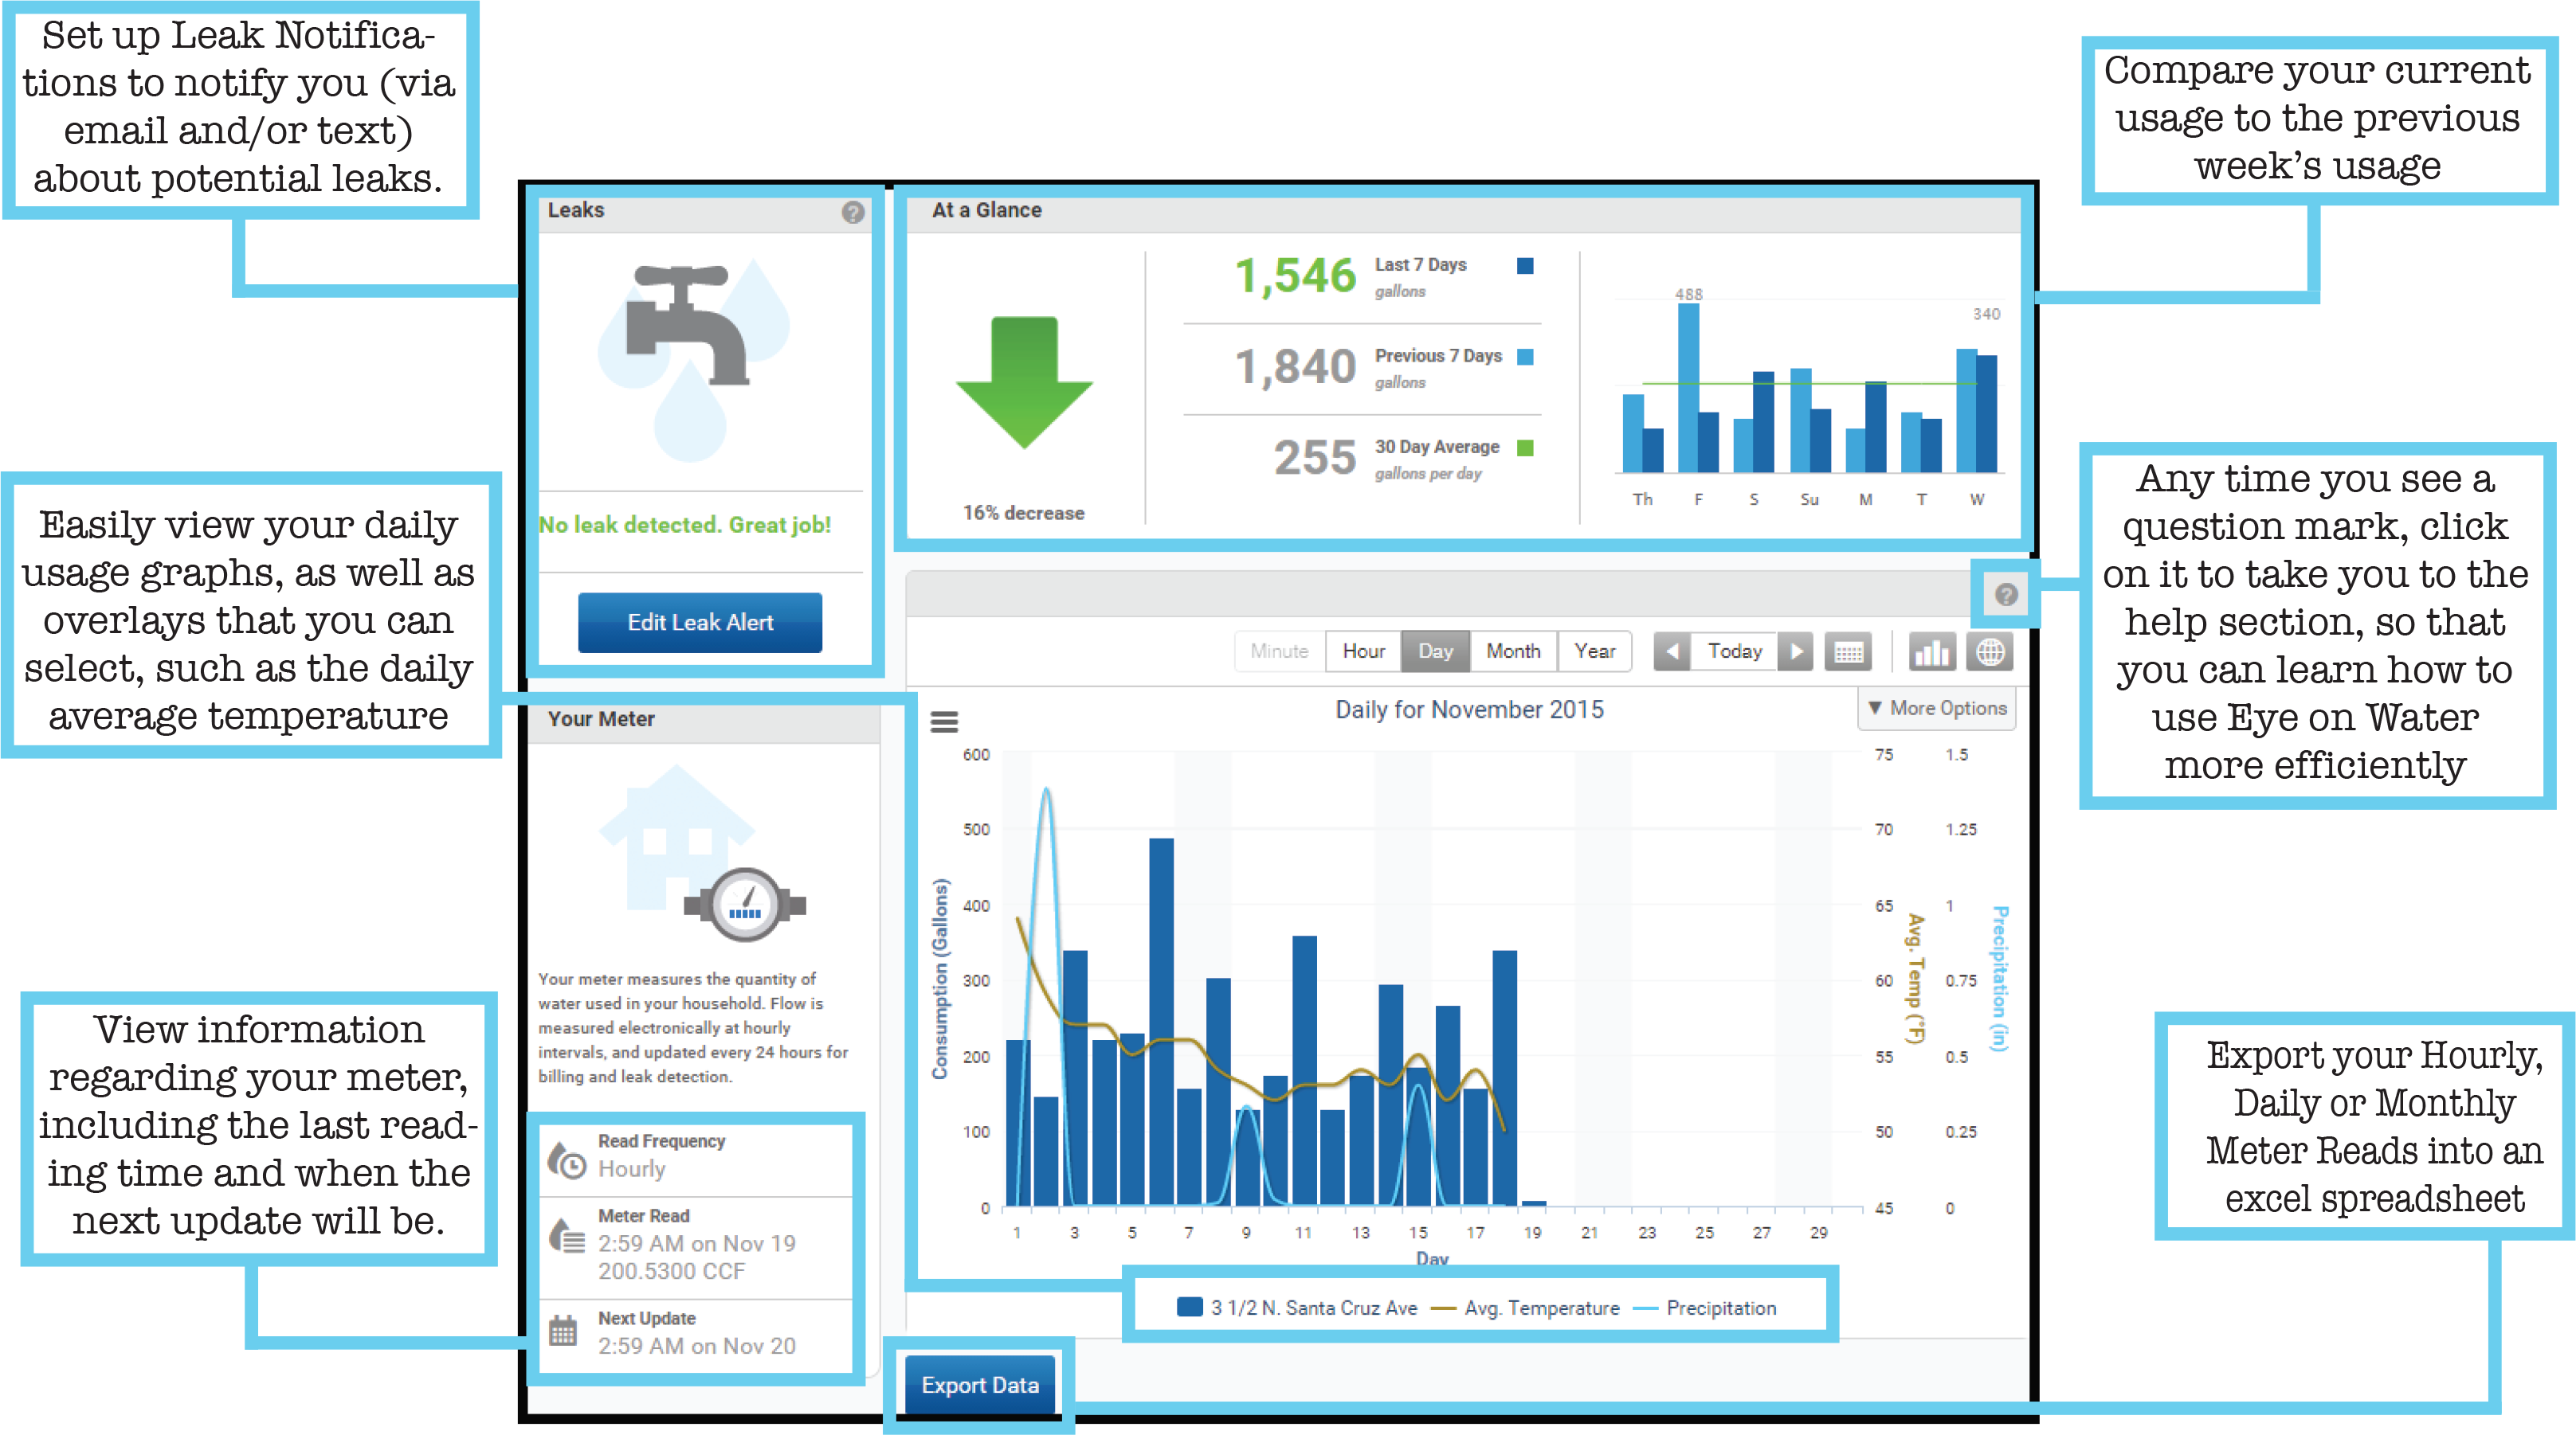Click the usage chart help question mark

click(2005, 595)
